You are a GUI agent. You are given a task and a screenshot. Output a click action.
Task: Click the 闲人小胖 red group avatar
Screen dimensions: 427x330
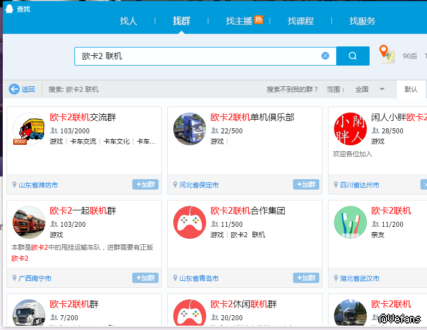pyautogui.click(x=350, y=129)
